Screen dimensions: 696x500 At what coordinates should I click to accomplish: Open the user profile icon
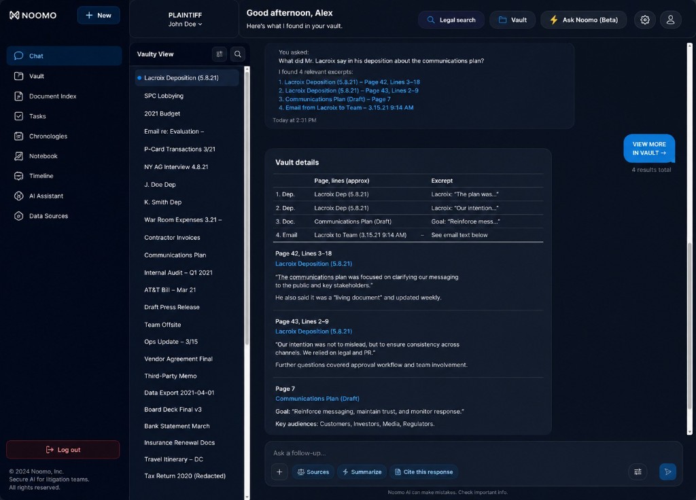(x=670, y=20)
